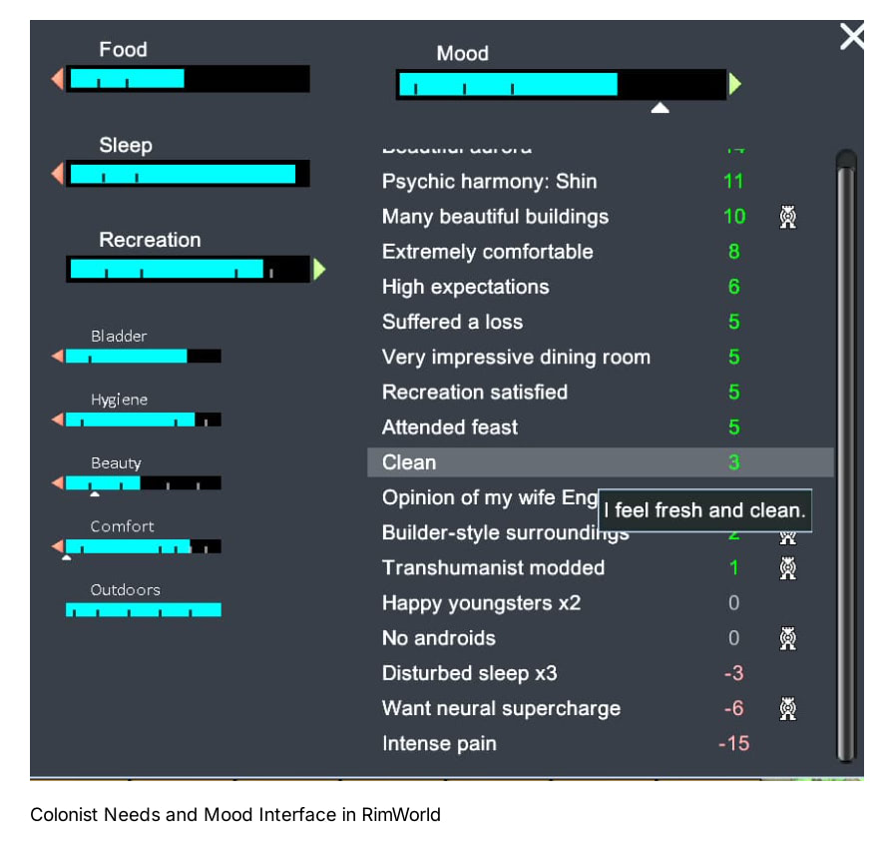Click the ideology icon beside Many beautiful buildings
Image resolution: width=890 pixels, height=841 pixels.
(x=788, y=217)
